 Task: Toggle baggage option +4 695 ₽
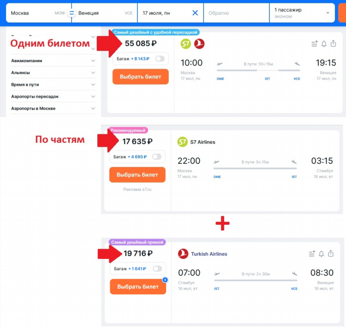point(157,157)
